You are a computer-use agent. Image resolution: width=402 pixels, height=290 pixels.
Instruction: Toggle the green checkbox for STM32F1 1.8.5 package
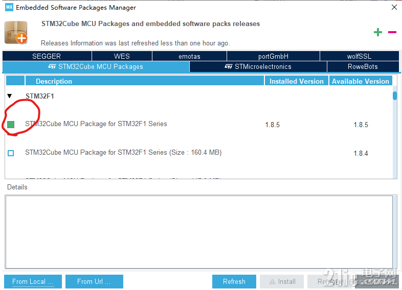pyautogui.click(x=11, y=125)
